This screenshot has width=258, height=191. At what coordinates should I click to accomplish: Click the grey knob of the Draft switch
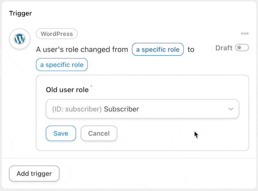point(239,48)
